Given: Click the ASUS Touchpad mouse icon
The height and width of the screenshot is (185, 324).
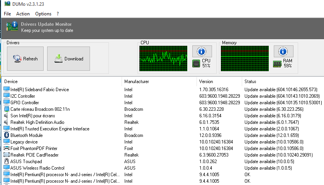Looking at the screenshot, I should [7, 161].
